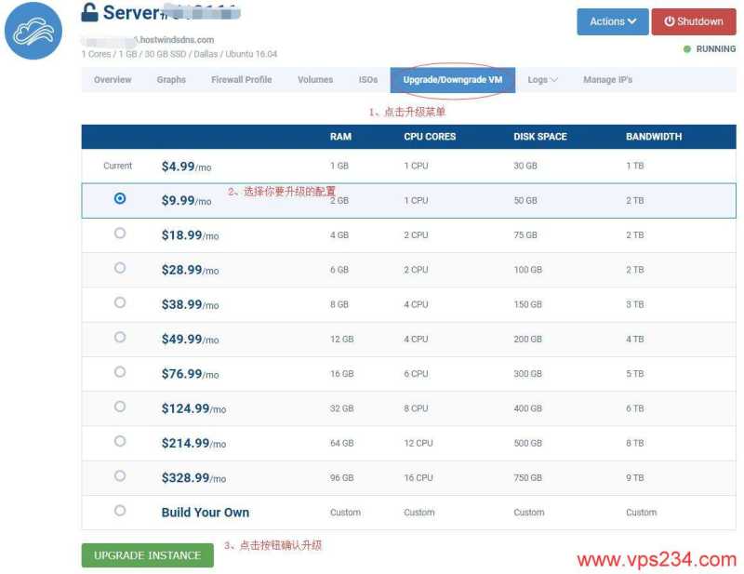The height and width of the screenshot is (574, 744).
Task: Click the green UPGRADE INSTANCE button
Action: tap(148, 555)
